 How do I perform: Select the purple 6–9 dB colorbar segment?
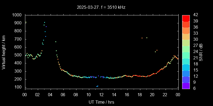(x=186, y=85)
